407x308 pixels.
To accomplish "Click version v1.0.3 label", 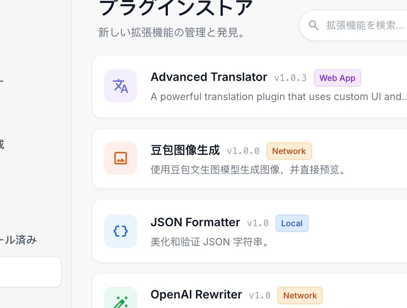I will pos(291,78).
